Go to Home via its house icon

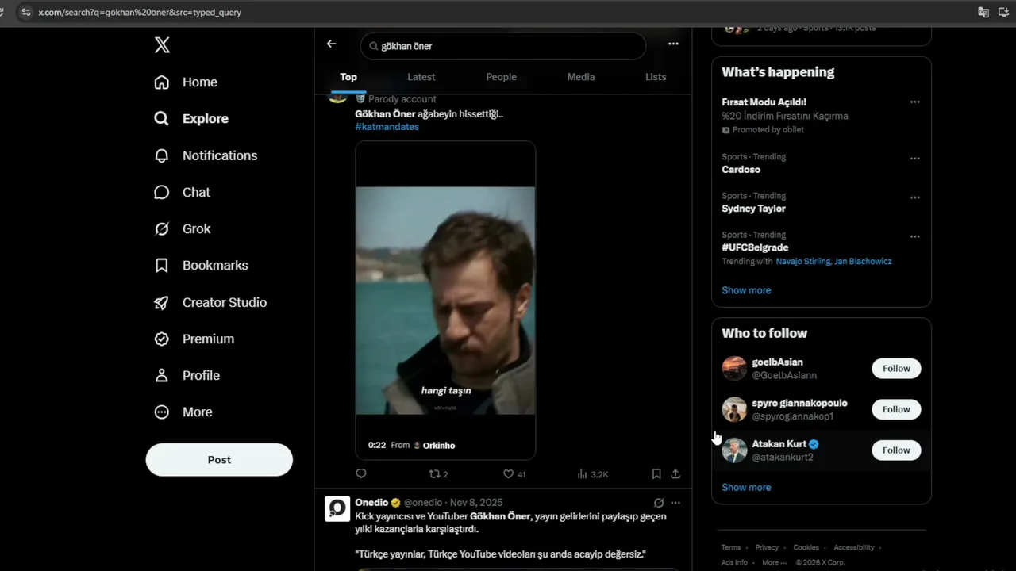(162, 82)
